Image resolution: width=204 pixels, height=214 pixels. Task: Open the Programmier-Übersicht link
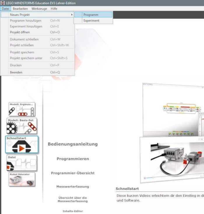(73, 173)
